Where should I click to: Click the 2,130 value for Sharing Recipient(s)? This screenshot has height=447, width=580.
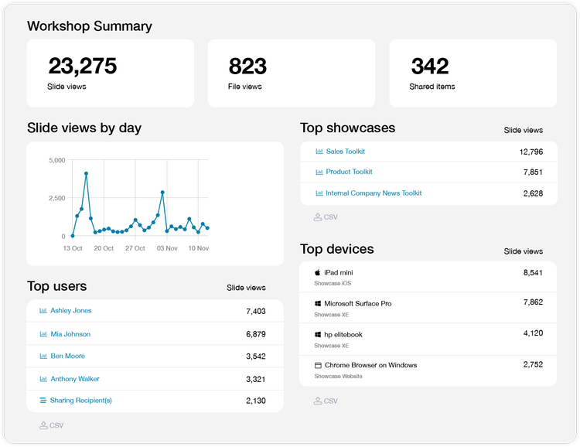[x=256, y=401]
